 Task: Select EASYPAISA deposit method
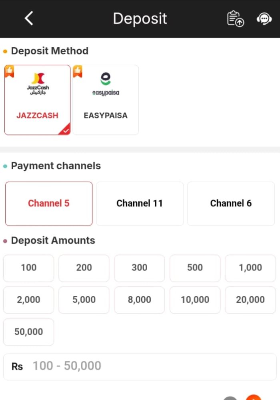point(106,100)
